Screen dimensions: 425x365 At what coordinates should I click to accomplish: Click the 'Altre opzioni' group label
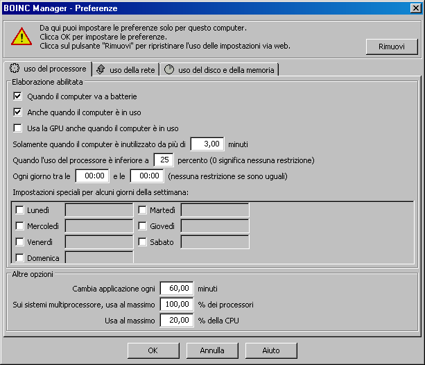point(33,274)
